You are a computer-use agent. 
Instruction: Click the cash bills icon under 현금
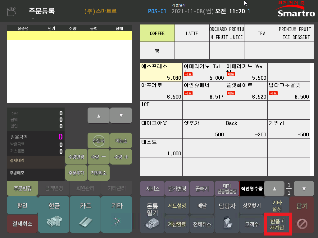pyautogui.click(x=54, y=221)
